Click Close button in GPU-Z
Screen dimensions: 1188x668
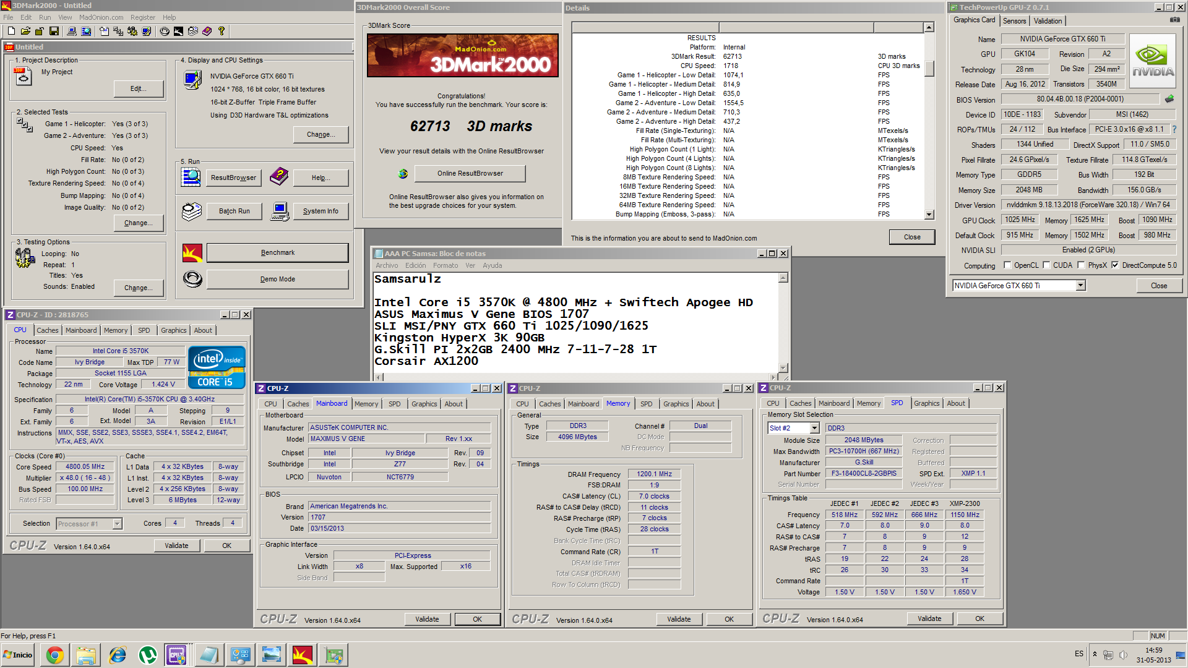(1158, 286)
